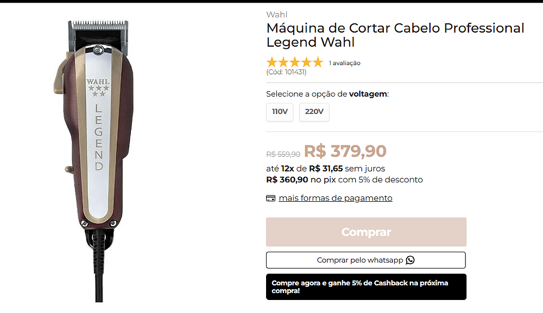This screenshot has width=543, height=313.
Task: Click the fifth rating star
Action: click(x=318, y=62)
